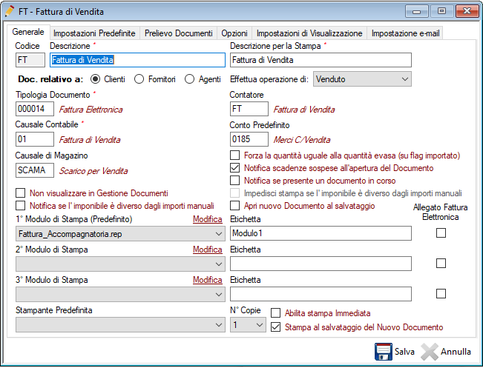The width and height of the screenshot is (483, 368).
Task: Click the Annulla X icon
Action: coord(429,351)
